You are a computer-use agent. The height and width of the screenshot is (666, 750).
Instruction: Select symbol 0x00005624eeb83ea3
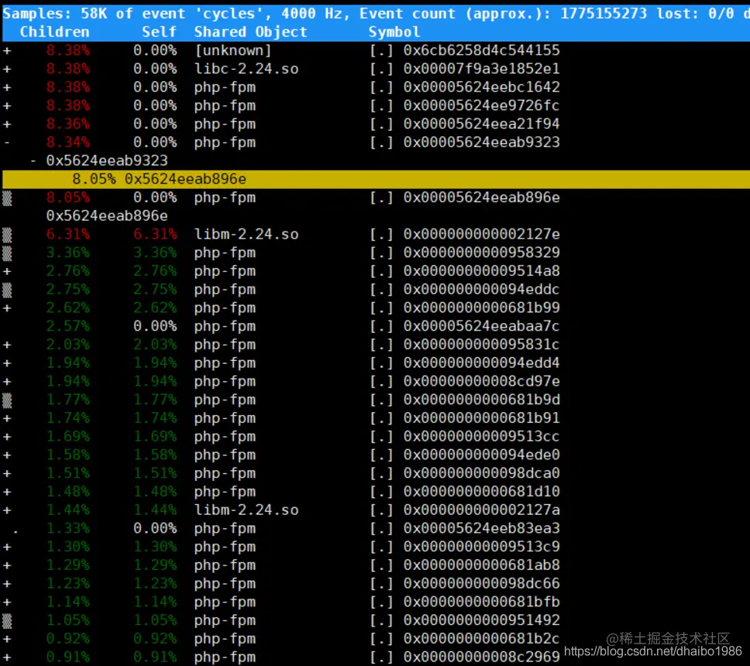481,529
